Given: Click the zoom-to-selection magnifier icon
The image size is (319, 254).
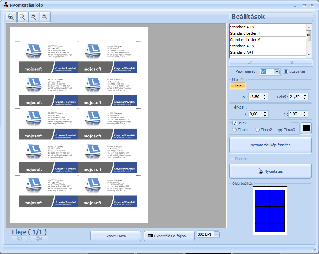Looking at the screenshot, I should click(x=22, y=17).
